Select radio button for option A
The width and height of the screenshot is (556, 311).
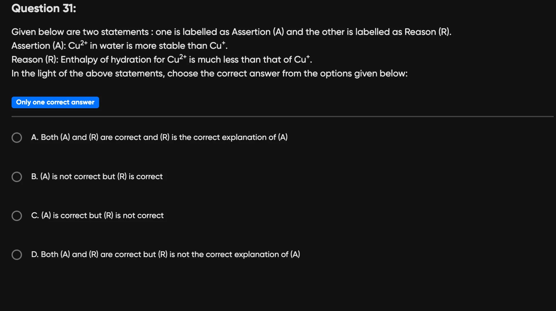tap(17, 137)
